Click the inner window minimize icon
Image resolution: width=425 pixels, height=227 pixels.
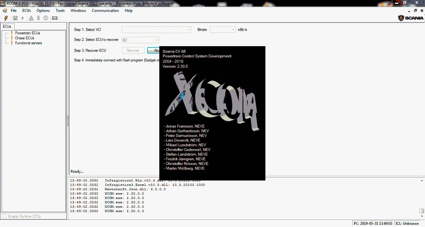(409, 11)
